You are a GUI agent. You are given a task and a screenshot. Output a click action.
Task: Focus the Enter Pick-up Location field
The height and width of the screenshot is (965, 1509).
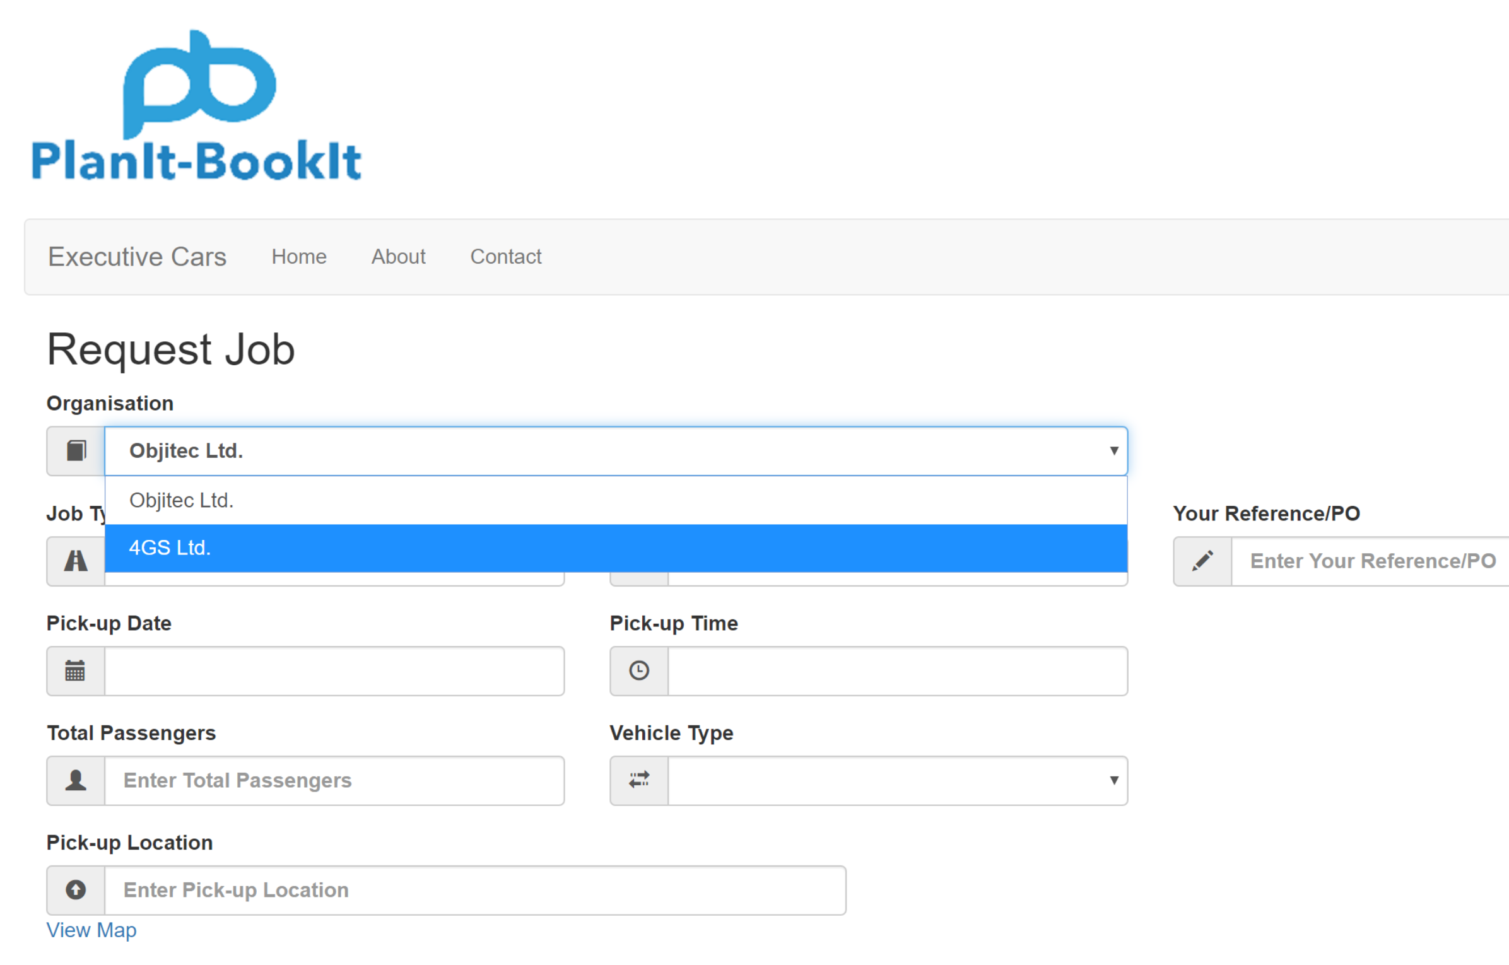476,891
